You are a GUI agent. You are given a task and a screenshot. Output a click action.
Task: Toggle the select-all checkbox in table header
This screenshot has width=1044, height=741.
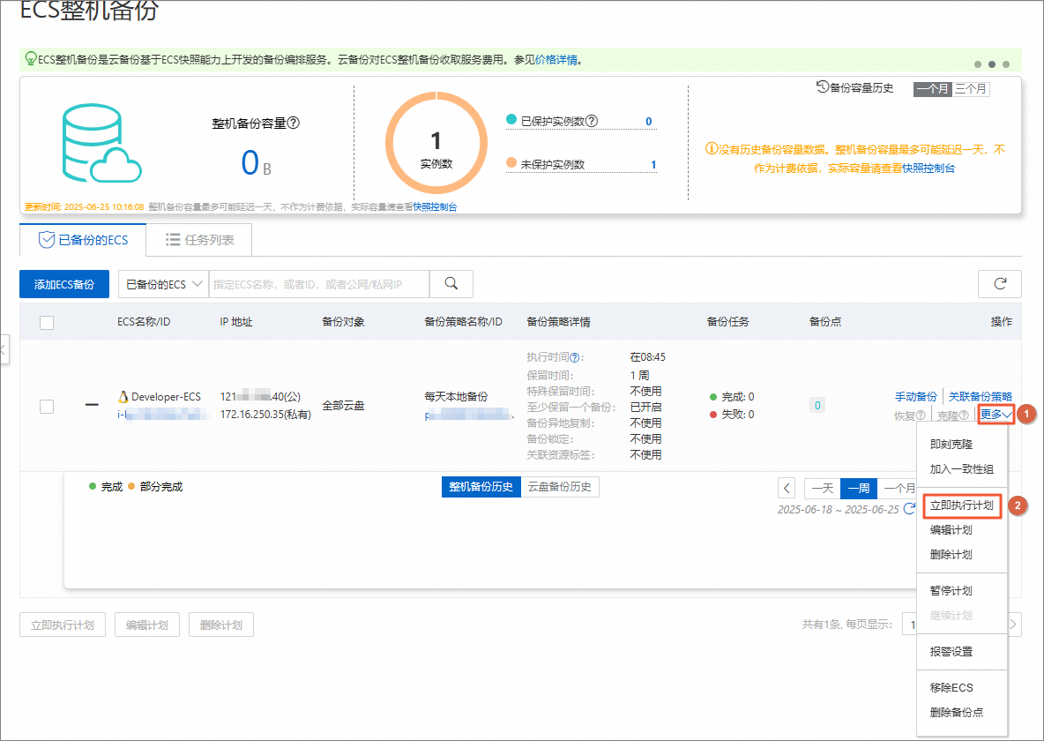(47, 323)
